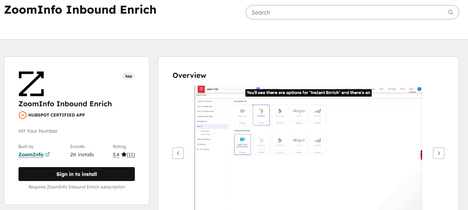
Task: Click the 'Built by' label
Action: [x=26, y=147]
